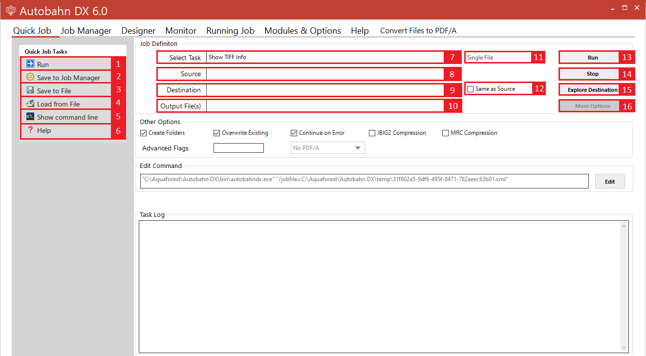Open the Select Task dropdown showing Show TIFF Info

[325, 57]
